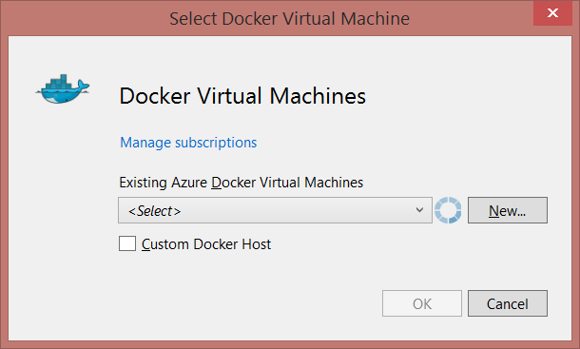Expand the Existing Azure Docker Virtual Machines dropdown
Viewport: 580px width, 349px height.
pos(275,210)
